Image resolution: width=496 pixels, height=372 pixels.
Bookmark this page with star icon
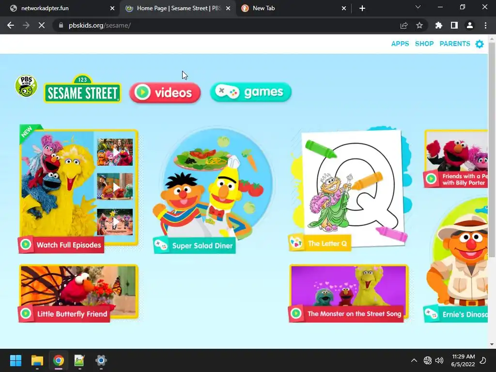tap(419, 25)
